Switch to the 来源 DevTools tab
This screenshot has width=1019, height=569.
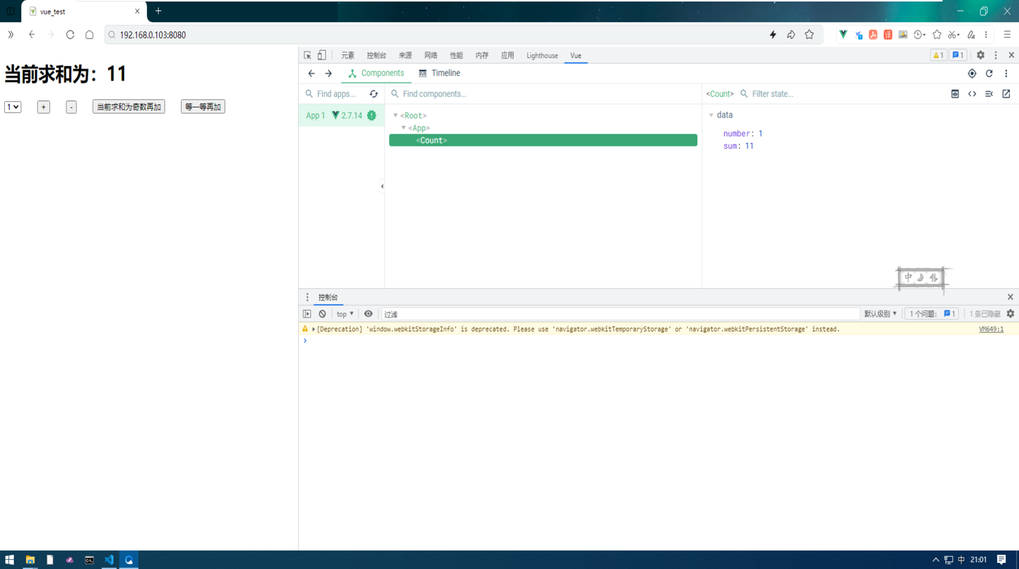[x=405, y=55]
